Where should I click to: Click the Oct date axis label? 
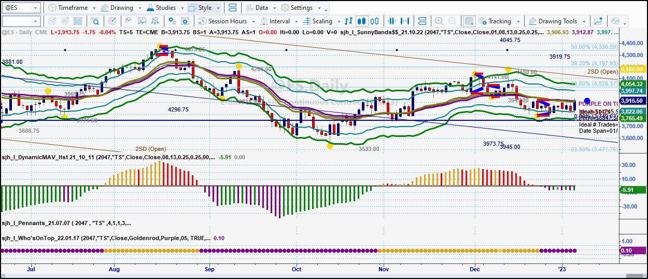coord(297,270)
